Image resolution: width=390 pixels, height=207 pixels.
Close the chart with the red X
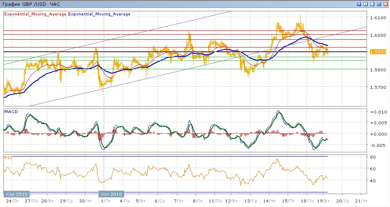click(385, 4)
